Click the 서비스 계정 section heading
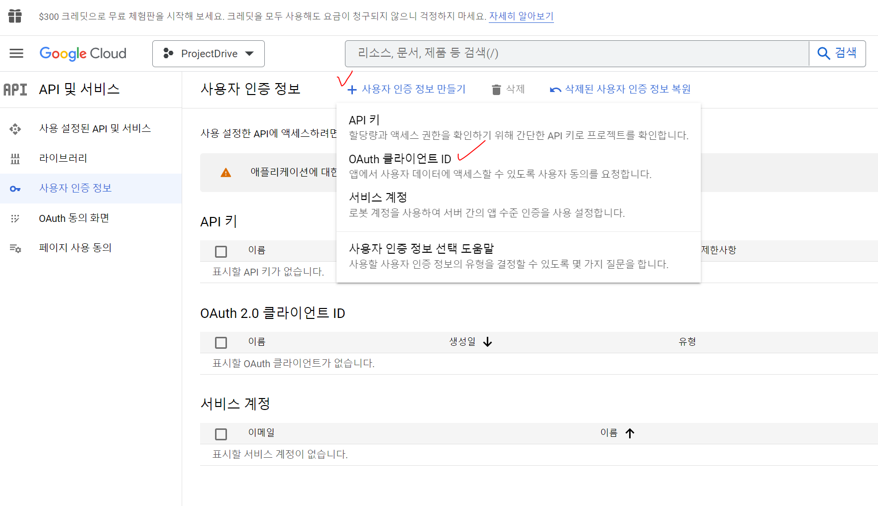This screenshot has height=506, width=878. (235, 404)
